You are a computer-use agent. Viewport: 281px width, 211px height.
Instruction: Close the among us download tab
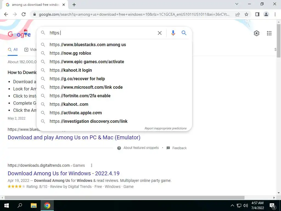coord(64,5)
